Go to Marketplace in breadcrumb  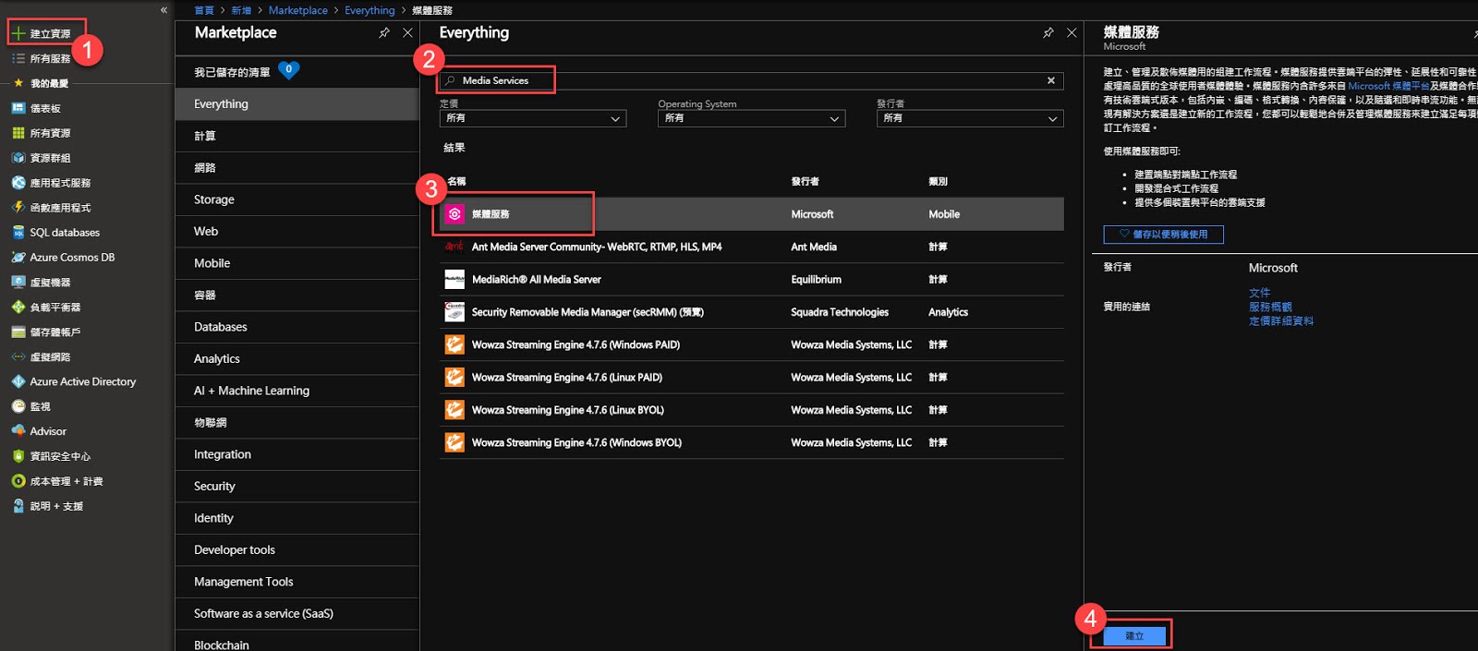click(x=297, y=10)
